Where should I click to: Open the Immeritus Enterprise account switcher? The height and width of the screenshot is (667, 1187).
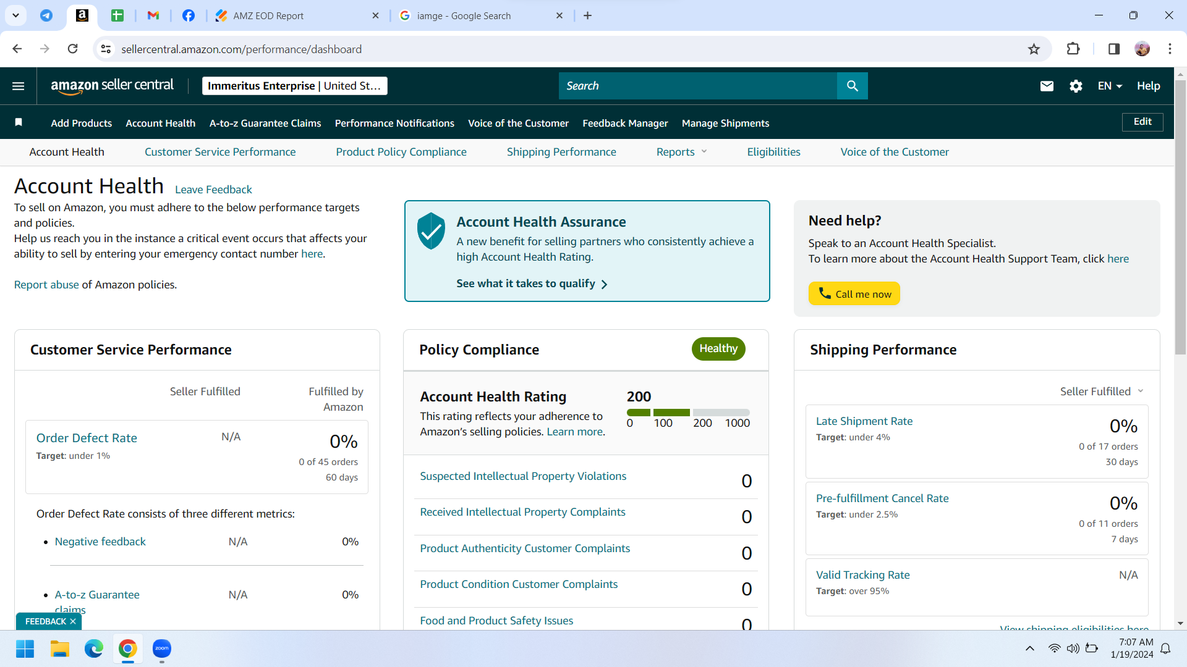(x=294, y=86)
